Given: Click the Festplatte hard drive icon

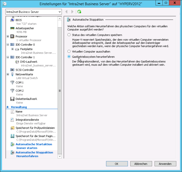Looking at the screenshot, I should 17,49.
